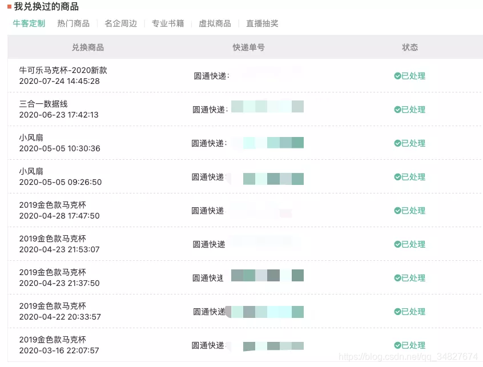The height and width of the screenshot is (367, 483).
Task: Click check icon for 小风扇 ordered 09:26:50
Action: 397,177
